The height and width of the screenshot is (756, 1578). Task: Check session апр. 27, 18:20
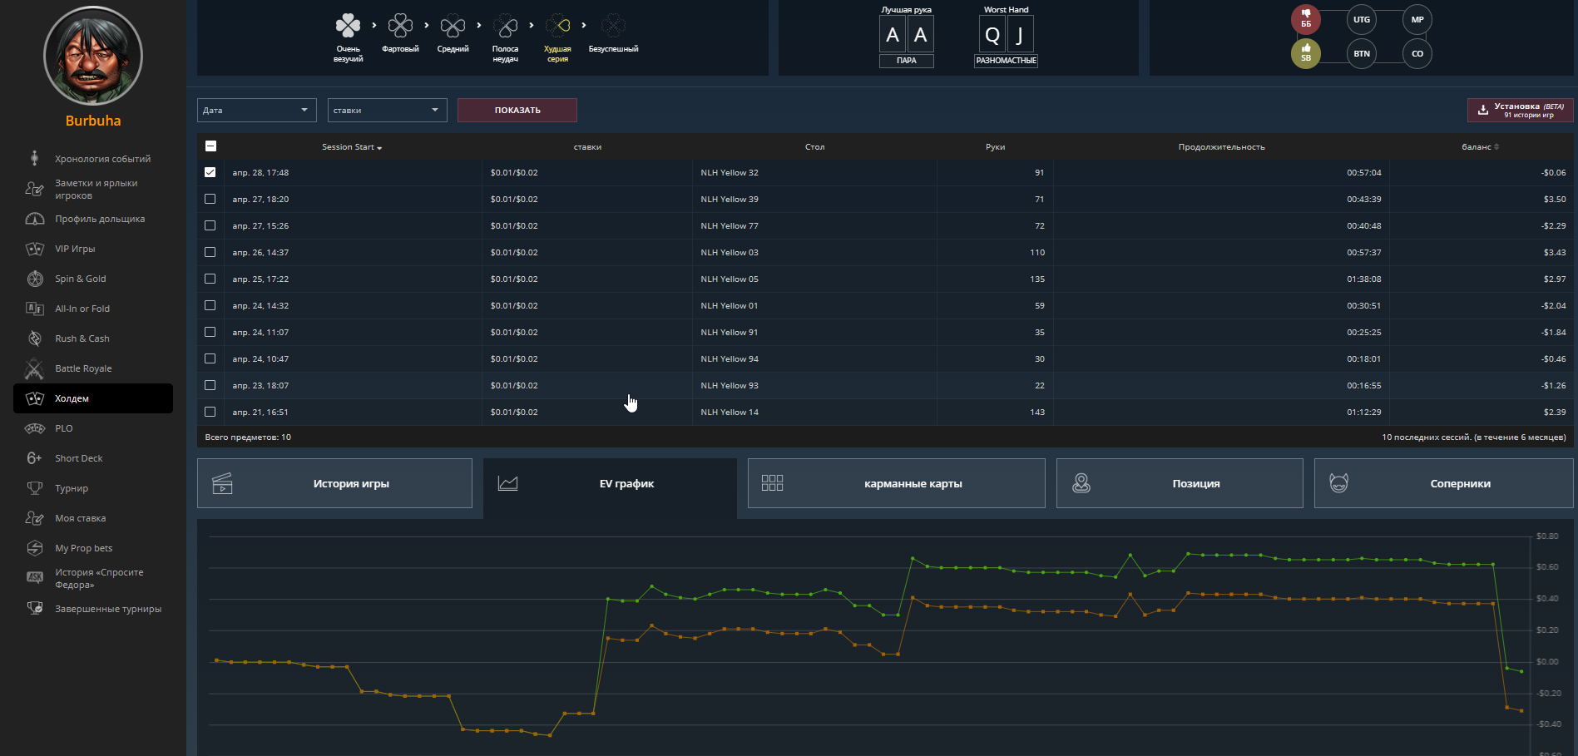[210, 199]
